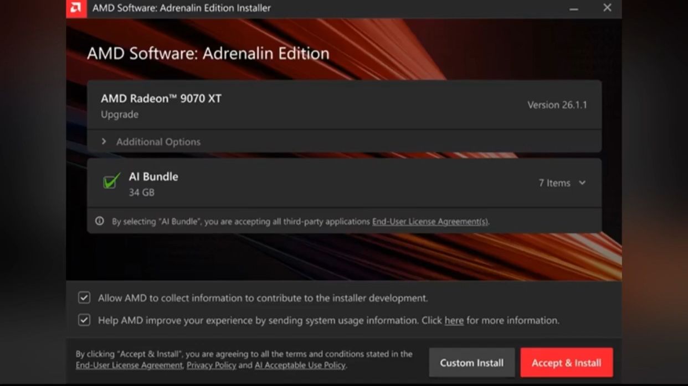Click the Upgrade label under Radeon 9070 XT
Viewport: 688px width, 386px height.
(120, 114)
